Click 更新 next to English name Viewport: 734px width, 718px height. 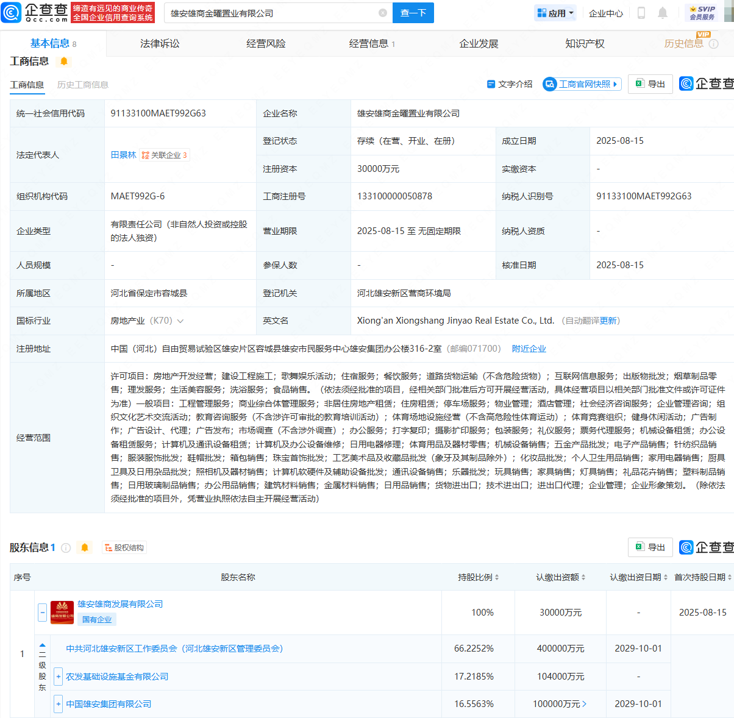click(608, 321)
